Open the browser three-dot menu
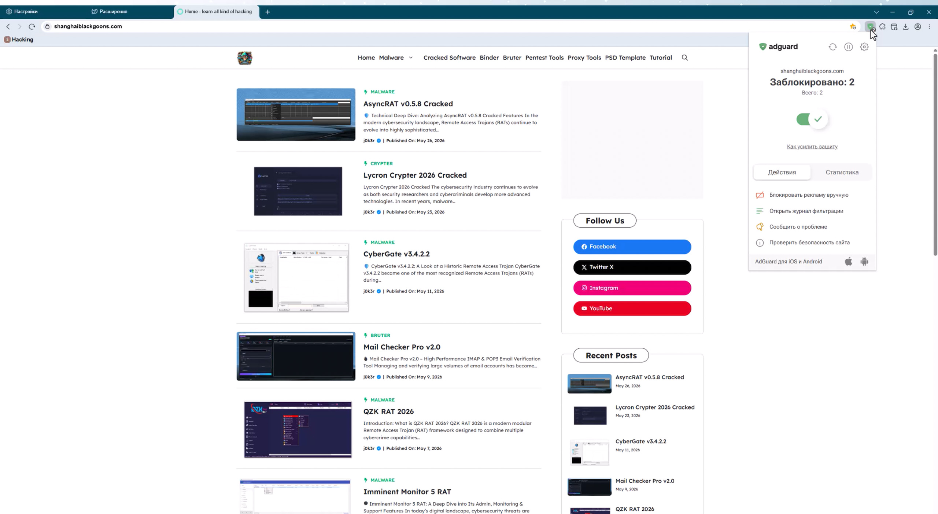Screen dimensions: 938x514 (x=930, y=26)
